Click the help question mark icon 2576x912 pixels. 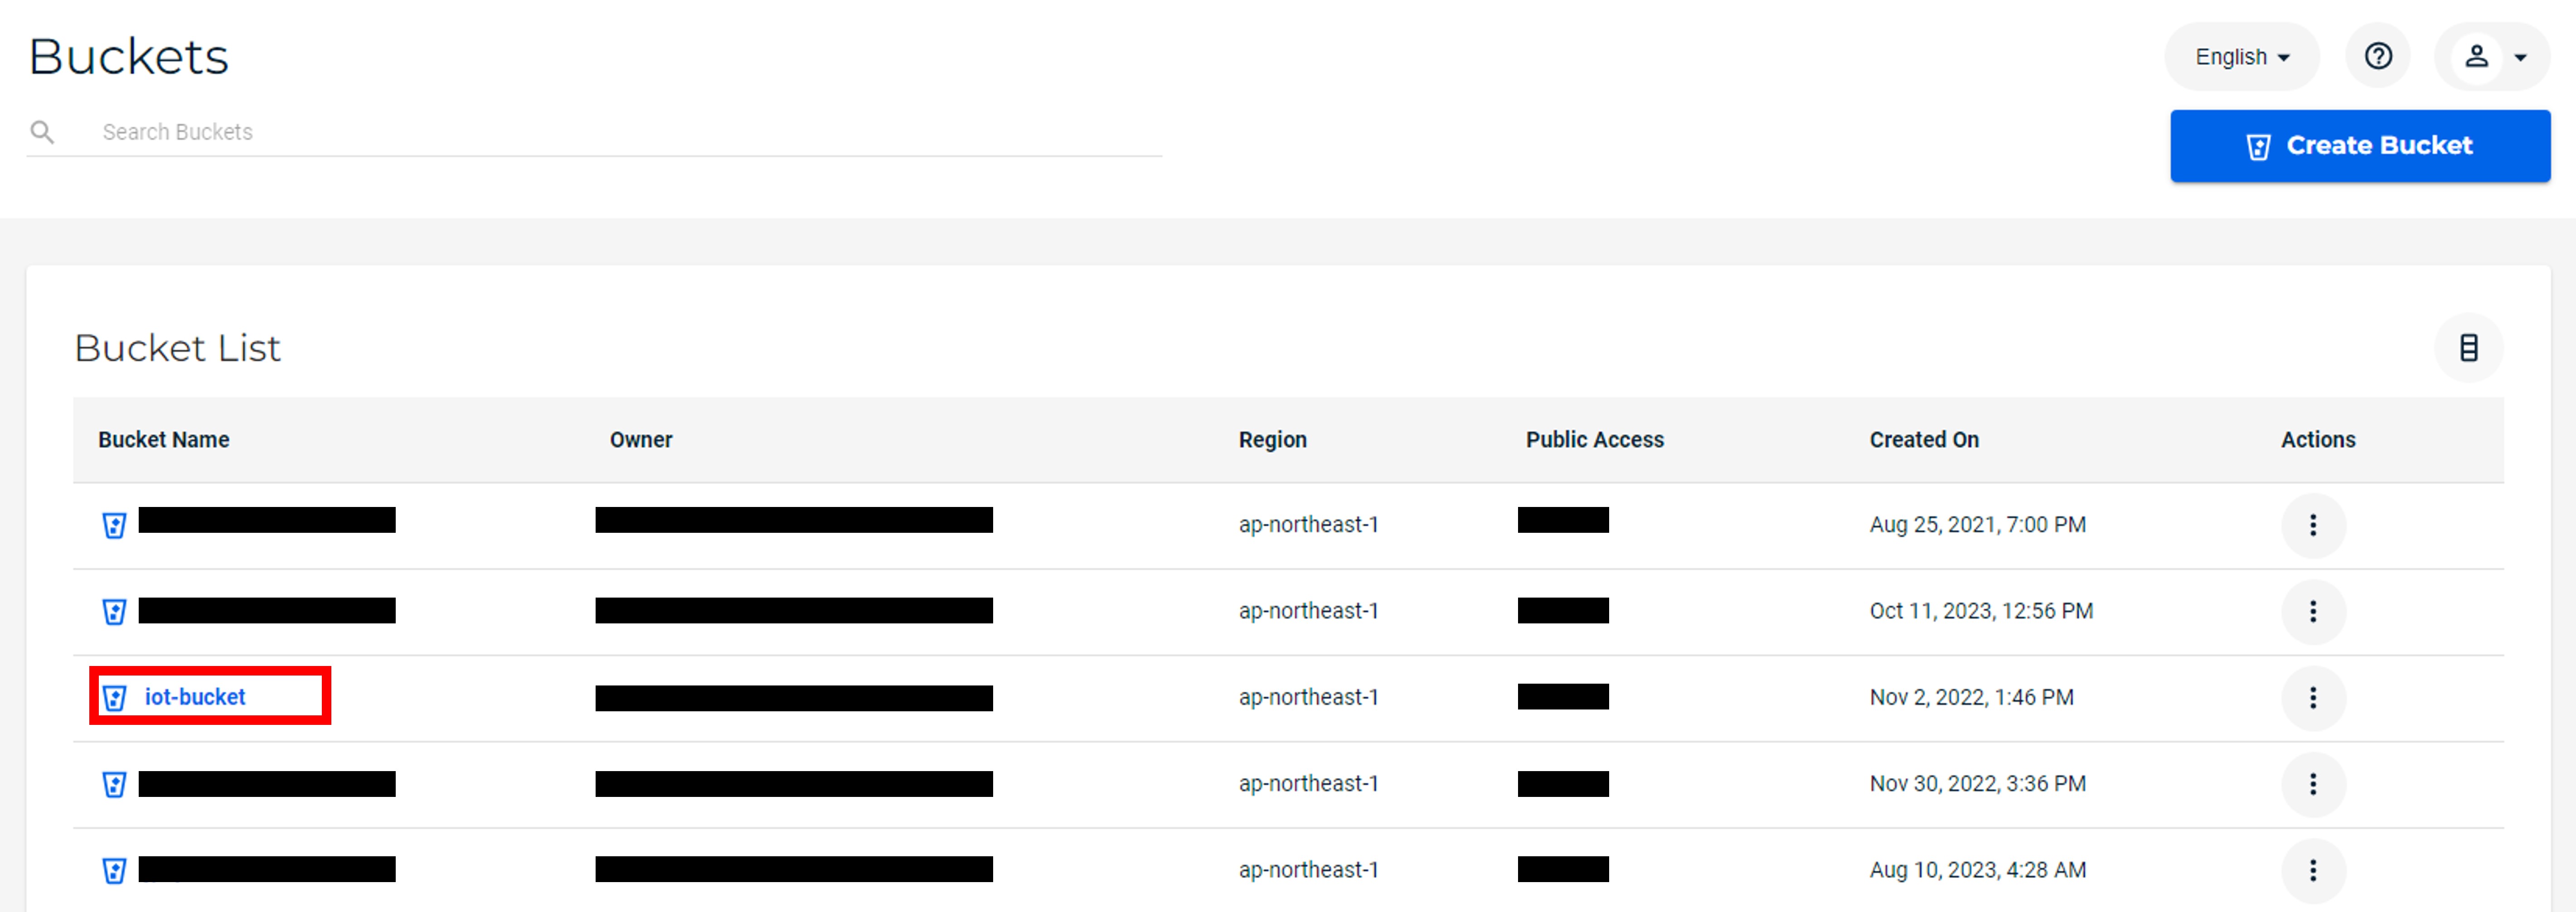2377,56
